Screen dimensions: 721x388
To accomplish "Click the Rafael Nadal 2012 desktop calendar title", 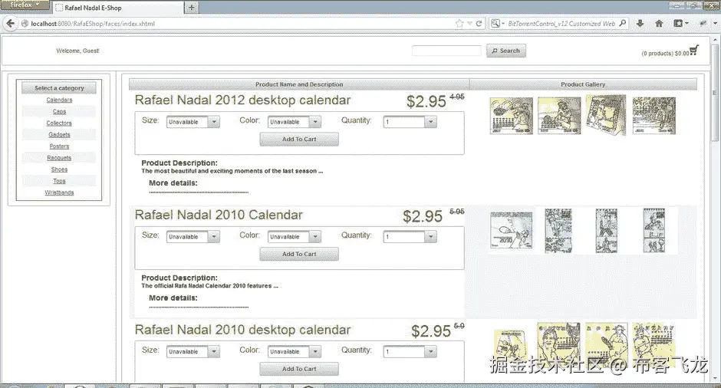I will coord(243,100).
